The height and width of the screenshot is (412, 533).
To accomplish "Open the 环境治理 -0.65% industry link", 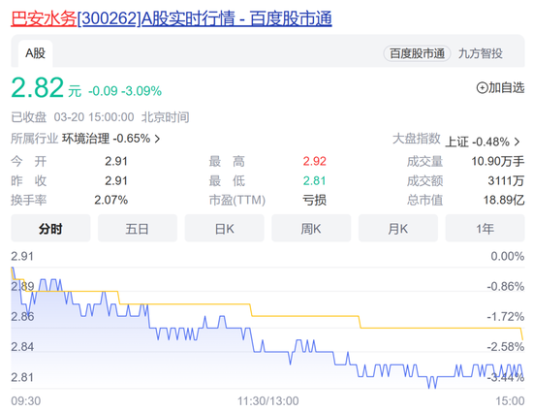I will [x=106, y=139].
